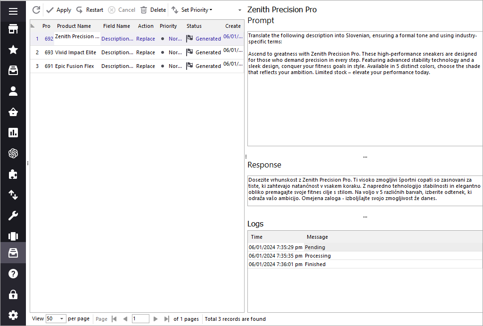Go to next page

click(x=155, y=318)
